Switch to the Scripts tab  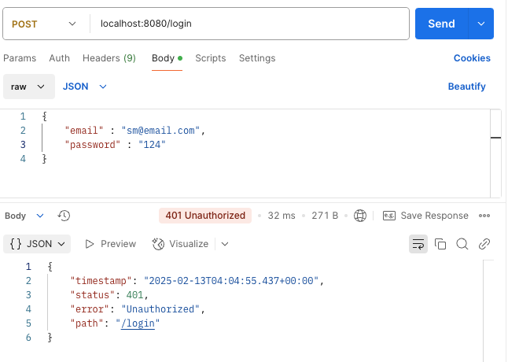[x=210, y=58]
